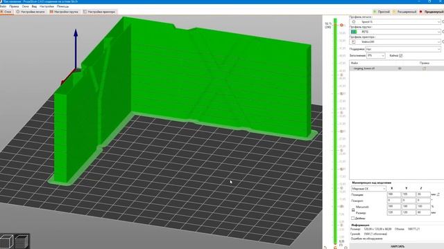Open the Настройки menu
The width and height of the screenshot is (444, 249).
coord(46,6)
